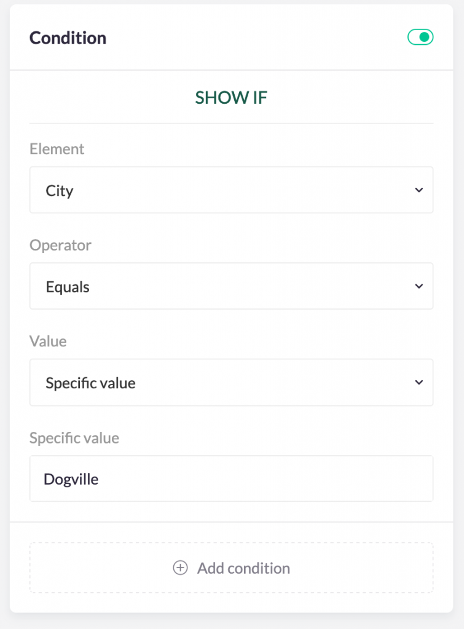Click the City text in the Element selector
This screenshot has width=464, height=629.
click(x=60, y=191)
